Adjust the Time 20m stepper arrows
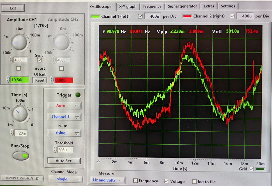 pyautogui.click(x=12, y=133)
